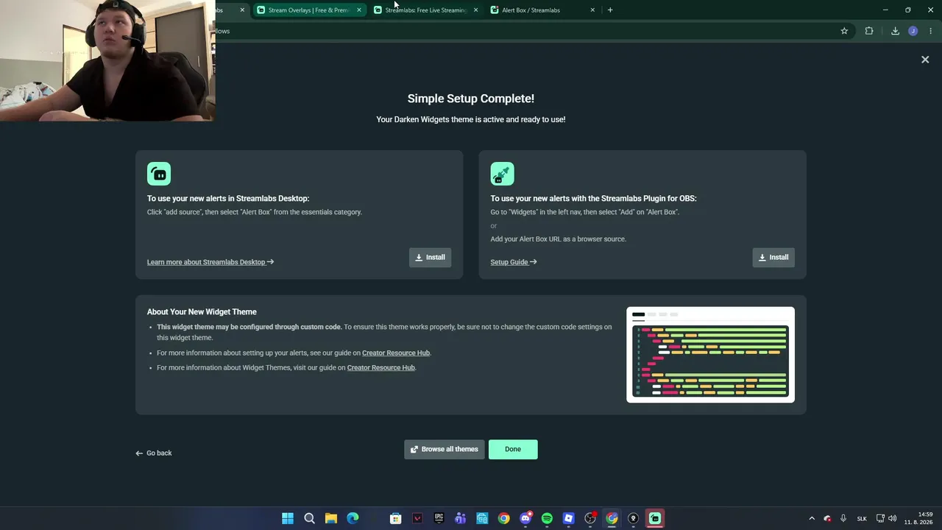The image size is (942, 530).
Task: Open File Explorer from the taskbar
Action: pos(331,518)
